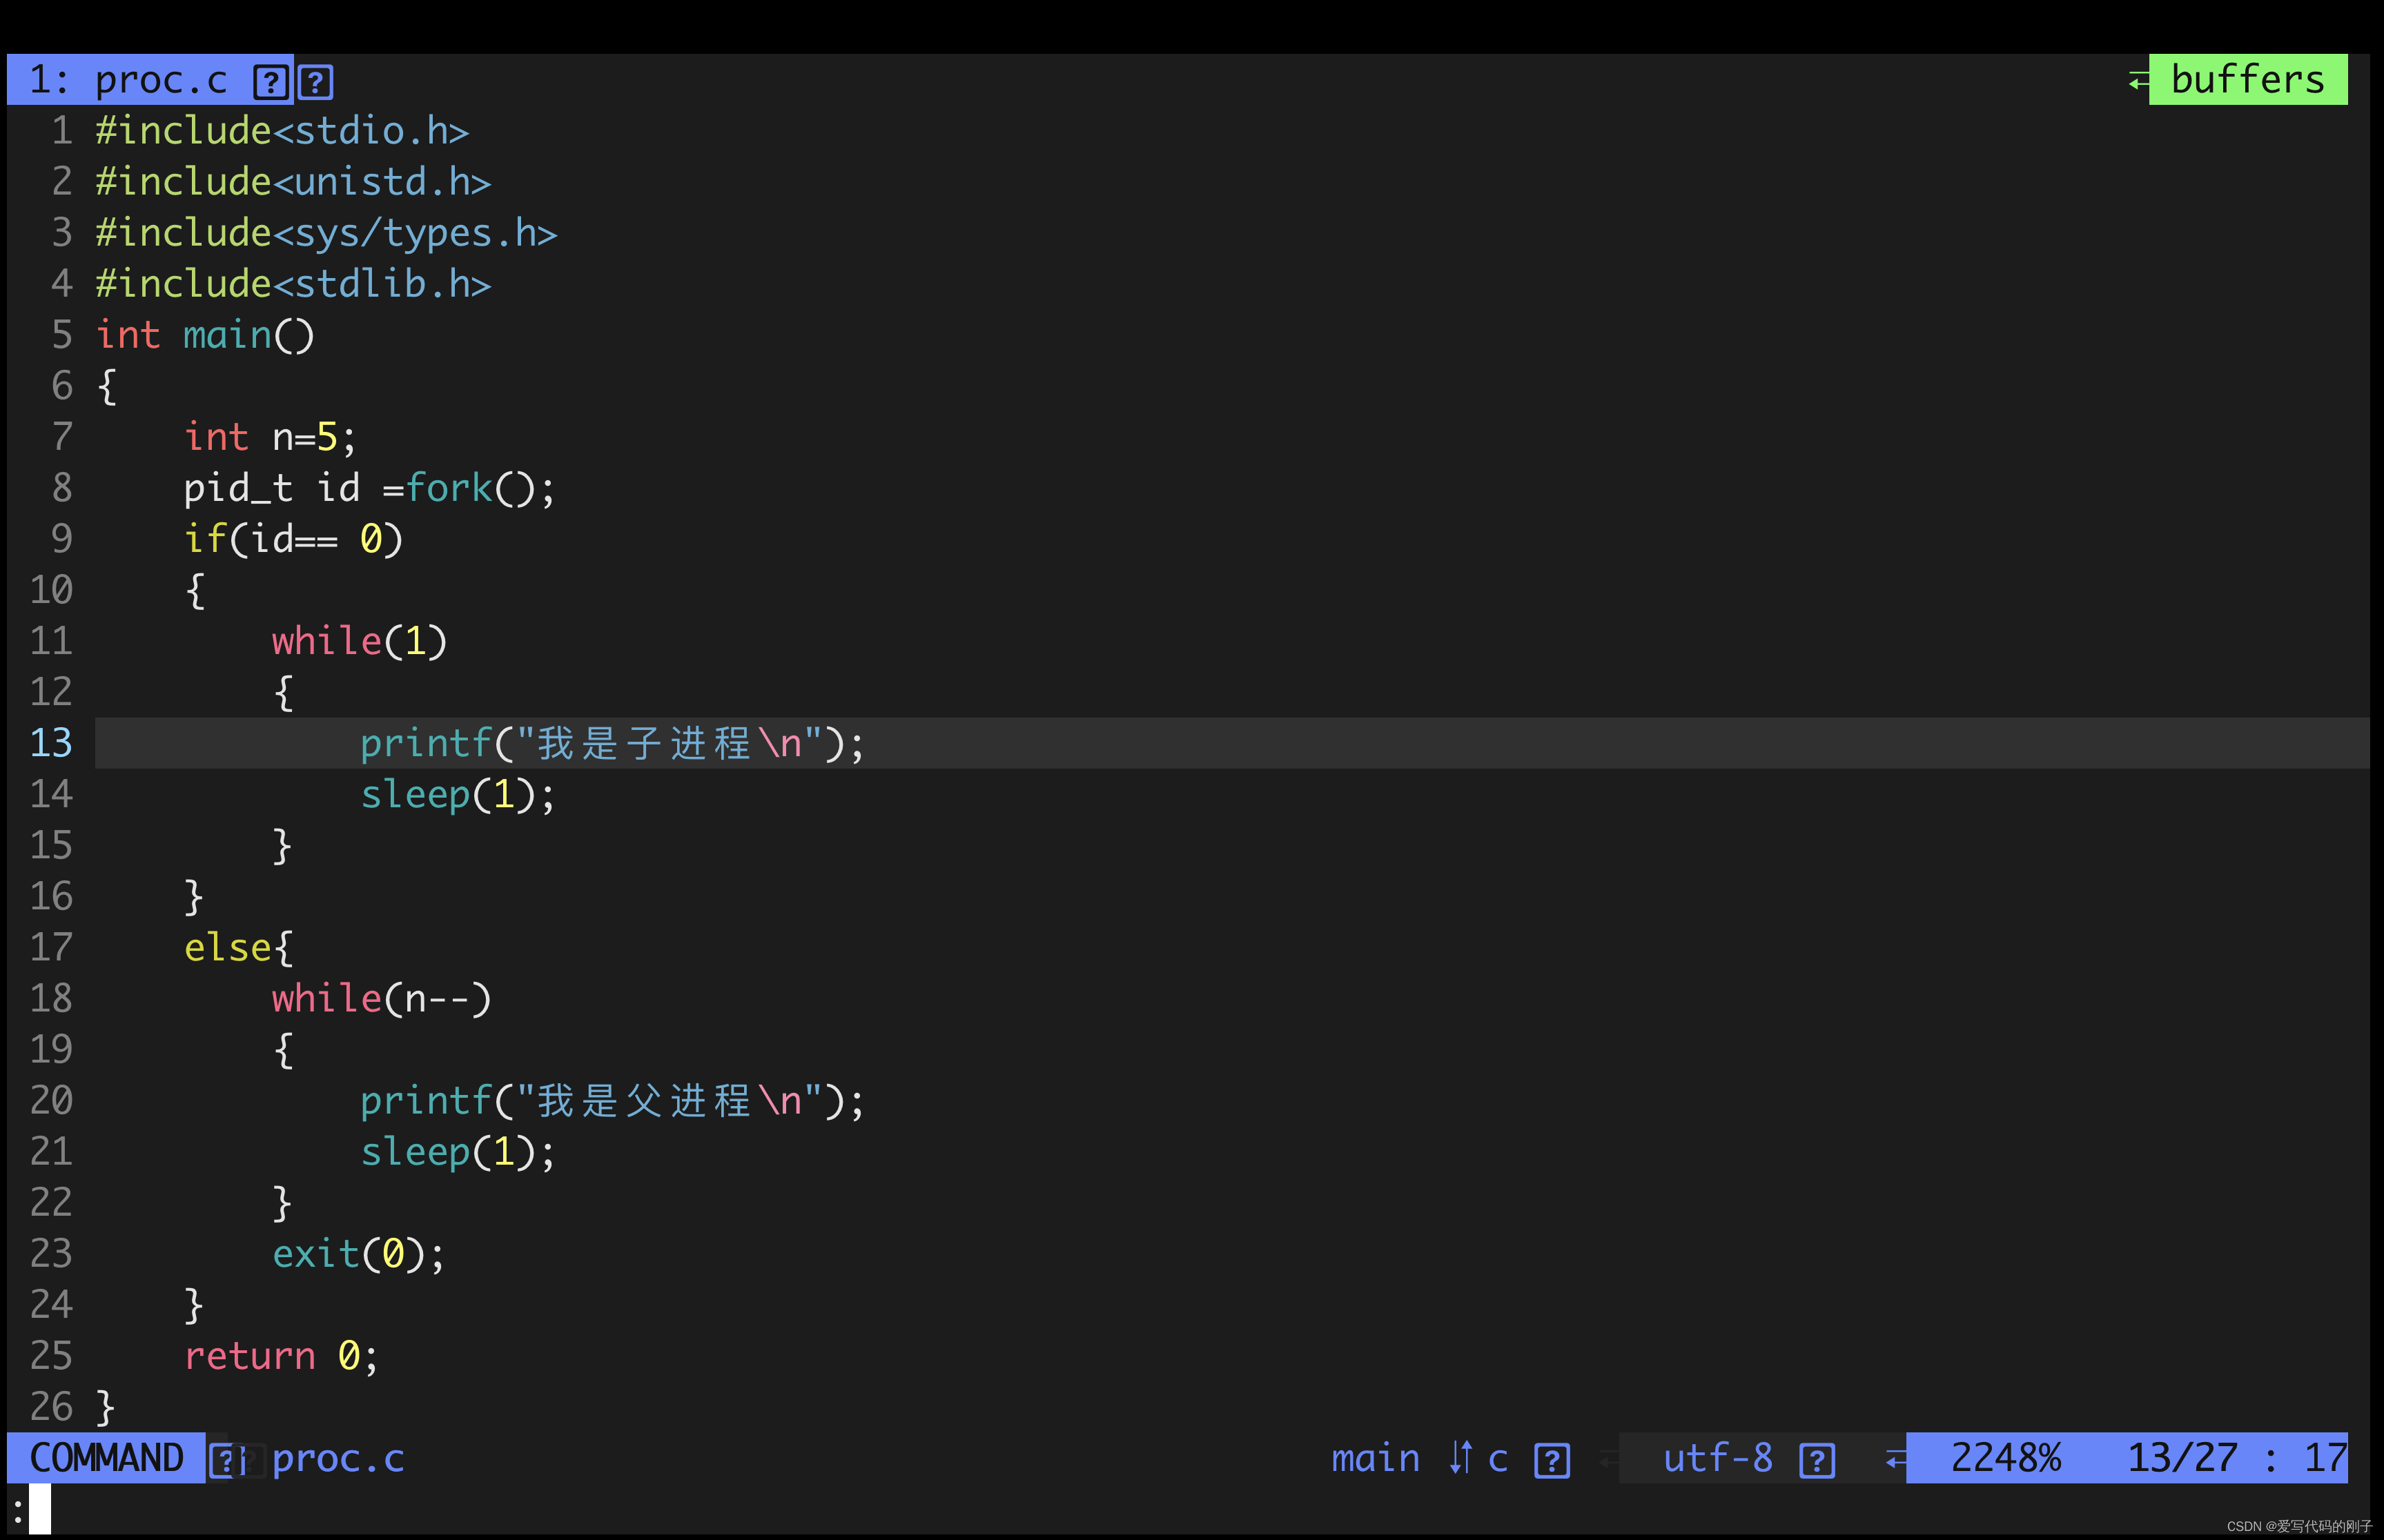This screenshot has height=1540, width=2384.
Task: Click the first glyph box after proc.c tab name
Action: click(270, 82)
